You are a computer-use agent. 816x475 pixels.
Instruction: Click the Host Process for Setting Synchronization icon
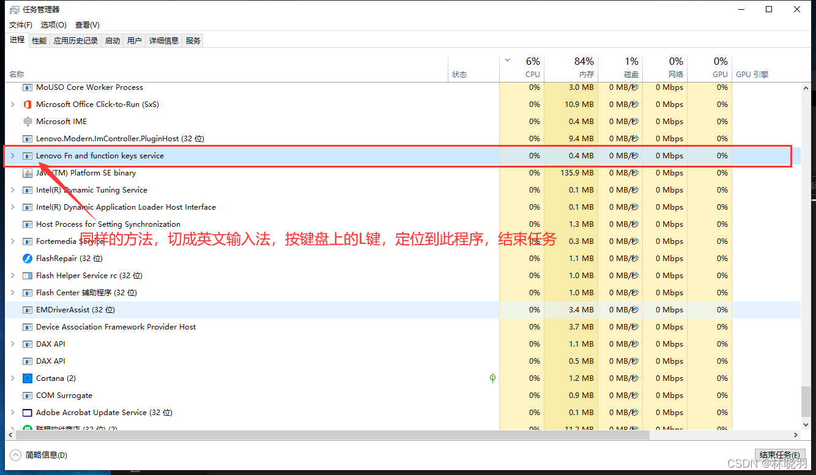click(27, 224)
